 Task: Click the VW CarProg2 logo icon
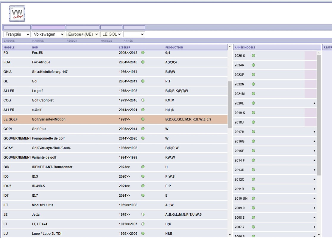pos(17,14)
